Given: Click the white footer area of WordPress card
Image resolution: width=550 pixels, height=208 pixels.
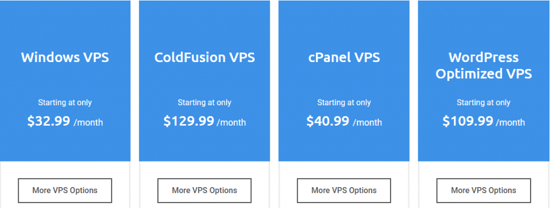Looking at the screenshot, I should (483, 170).
